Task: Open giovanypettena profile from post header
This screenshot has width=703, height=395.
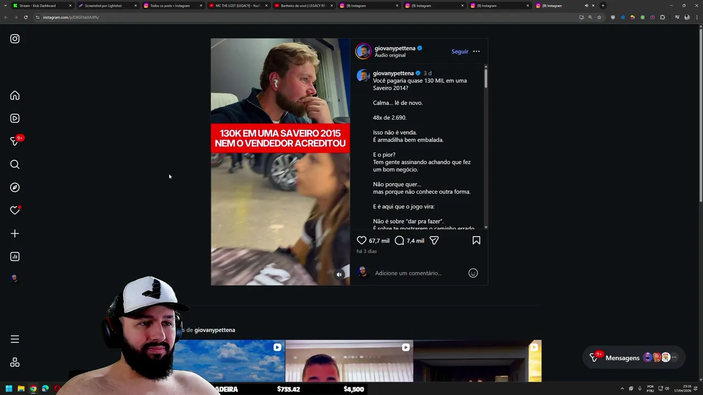Action: point(395,48)
